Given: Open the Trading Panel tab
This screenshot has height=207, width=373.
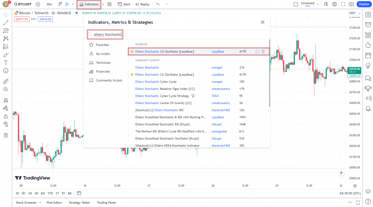Looking at the screenshot, I should (106, 203).
